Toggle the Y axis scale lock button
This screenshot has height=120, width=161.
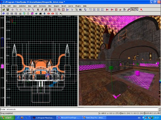click(98, 10)
